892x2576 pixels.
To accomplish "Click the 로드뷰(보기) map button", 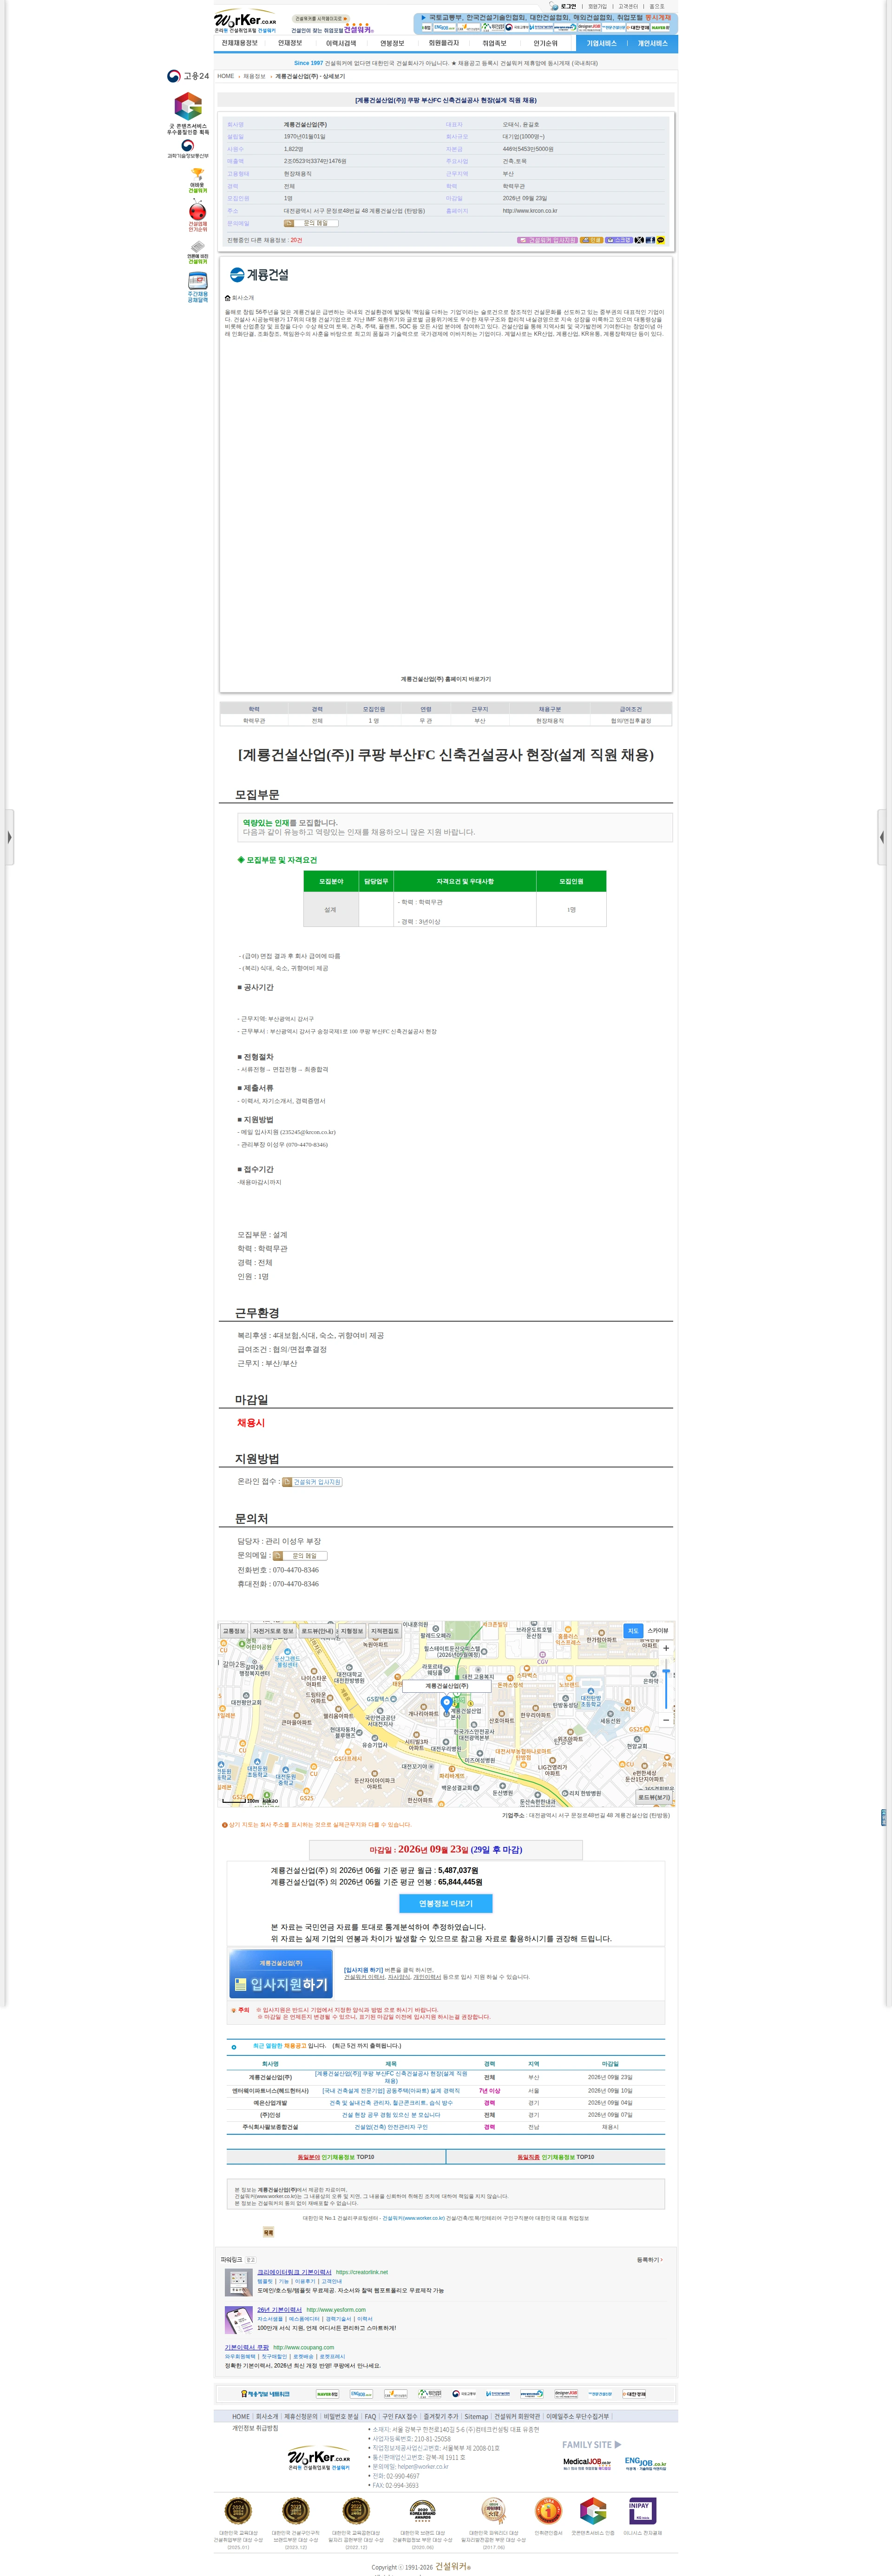I will (654, 1797).
